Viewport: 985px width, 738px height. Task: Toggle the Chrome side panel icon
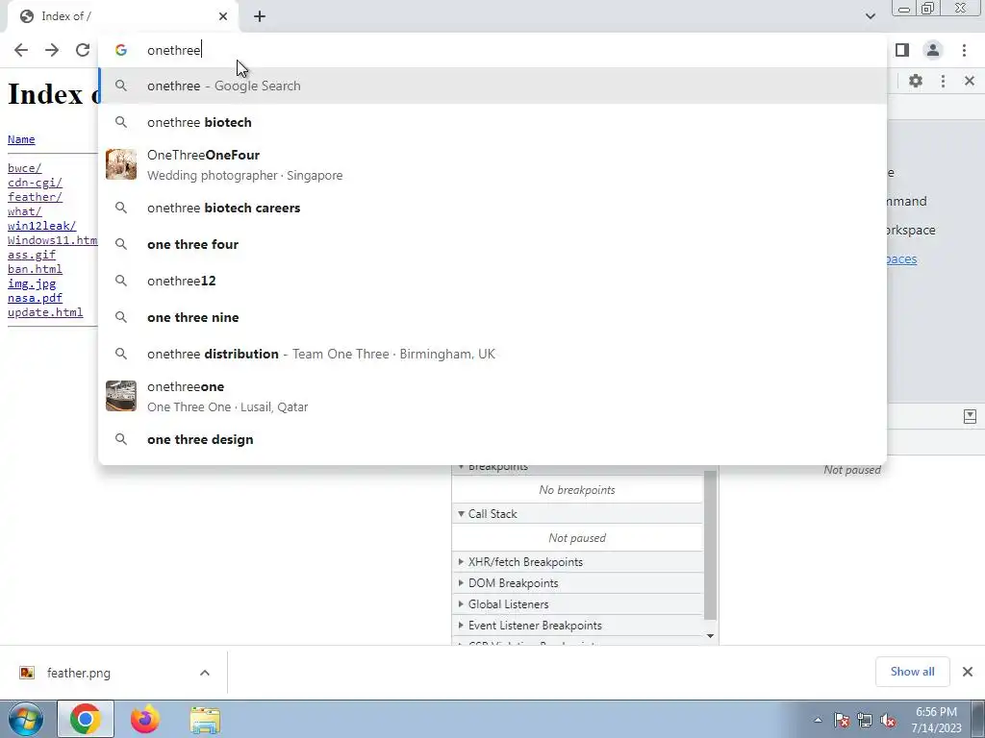(x=902, y=50)
